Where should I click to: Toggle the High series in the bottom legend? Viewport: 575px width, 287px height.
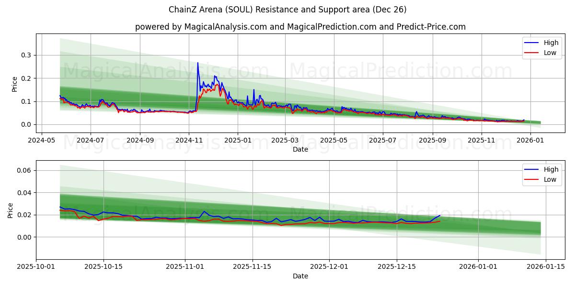549,169
